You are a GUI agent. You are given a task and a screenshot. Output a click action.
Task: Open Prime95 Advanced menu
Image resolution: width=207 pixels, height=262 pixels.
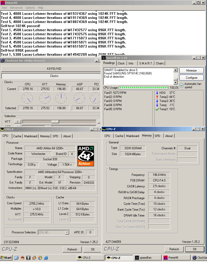[x=16, y=8]
